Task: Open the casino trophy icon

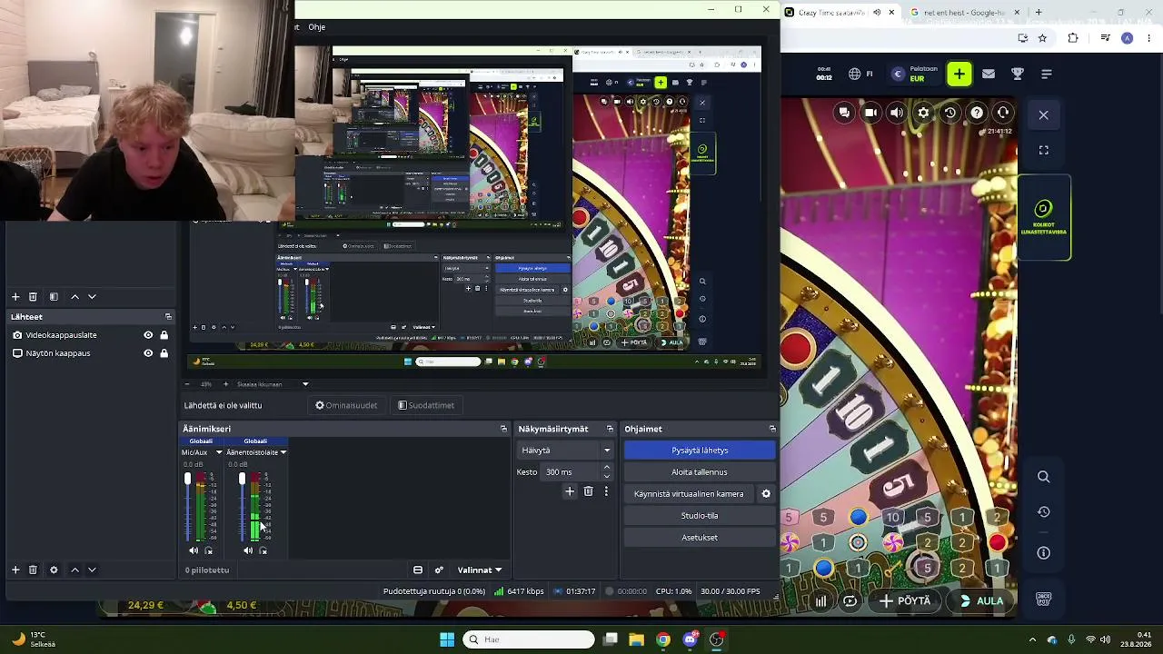Action: (1018, 74)
